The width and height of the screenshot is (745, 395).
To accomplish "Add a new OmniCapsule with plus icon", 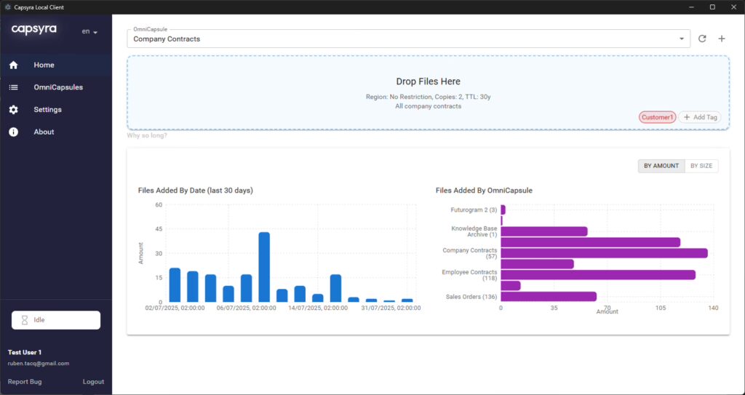I will coord(722,39).
